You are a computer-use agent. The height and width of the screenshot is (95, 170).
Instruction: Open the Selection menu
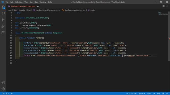[x=19, y=2]
